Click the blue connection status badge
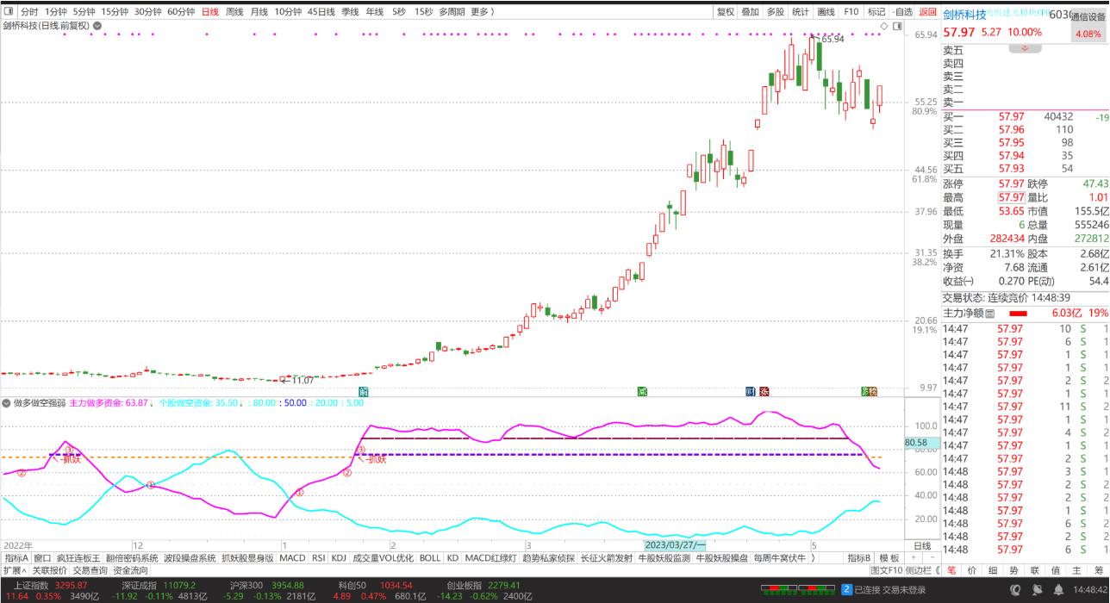This screenshot has height=603, width=1110. [x=846, y=589]
